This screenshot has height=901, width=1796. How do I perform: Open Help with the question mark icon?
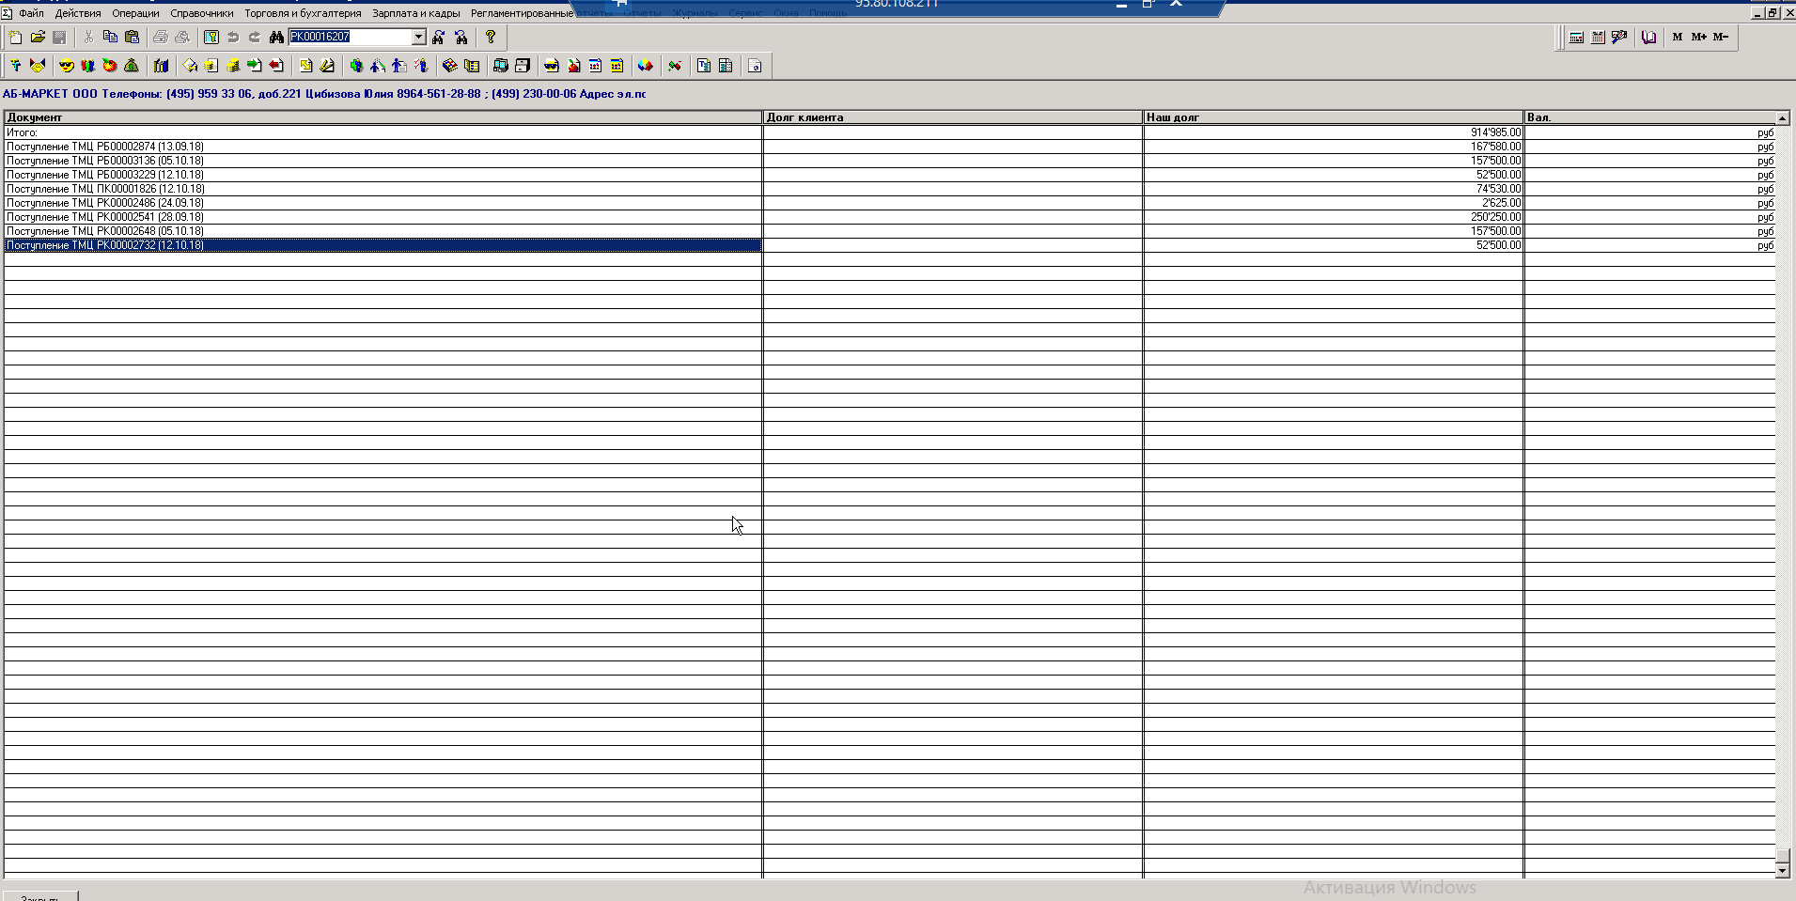point(490,38)
